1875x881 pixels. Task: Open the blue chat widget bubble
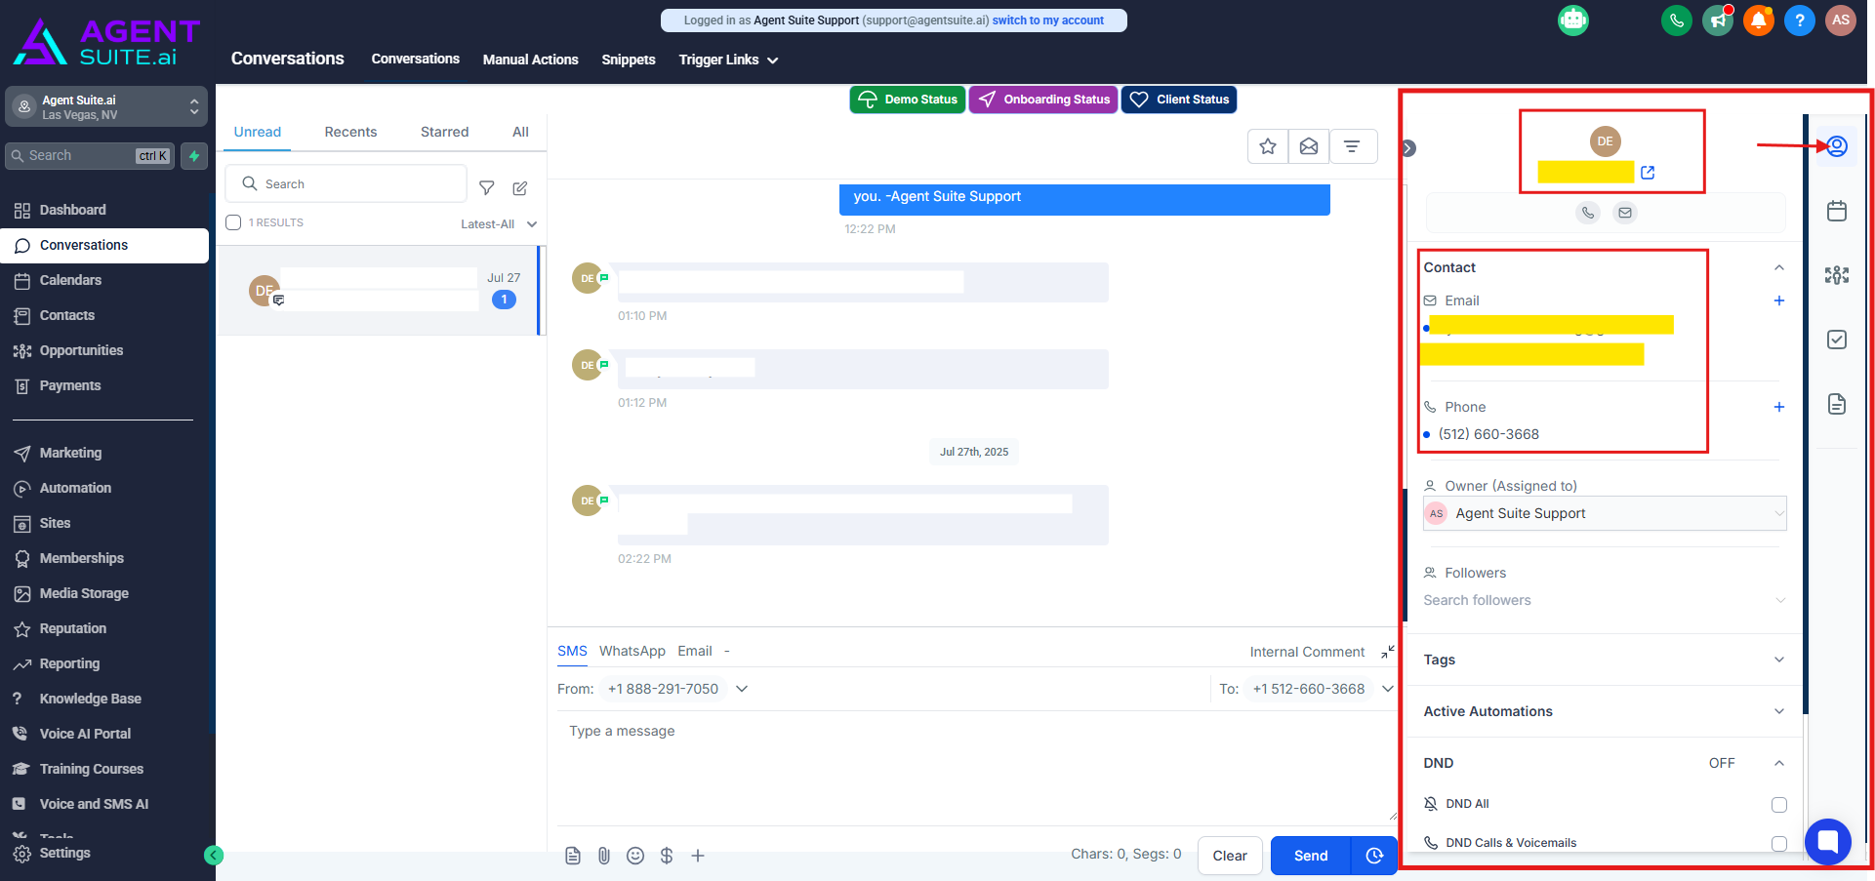(x=1828, y=841)
